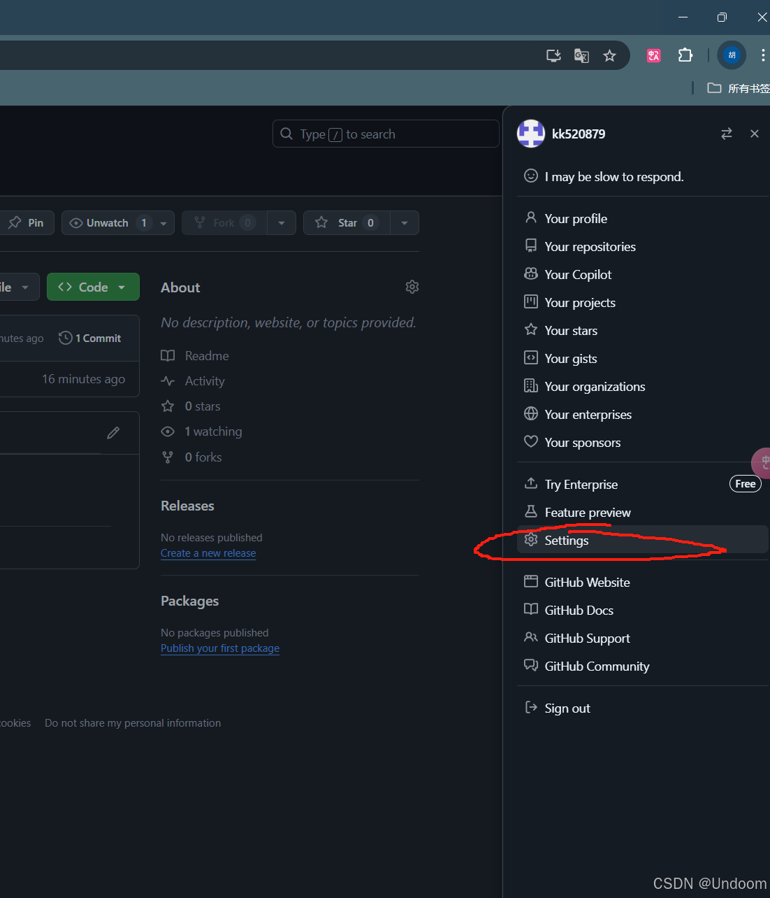Click the pink translation extension icon
Screen dimensions: 770x898
click(x=653, y=55)
